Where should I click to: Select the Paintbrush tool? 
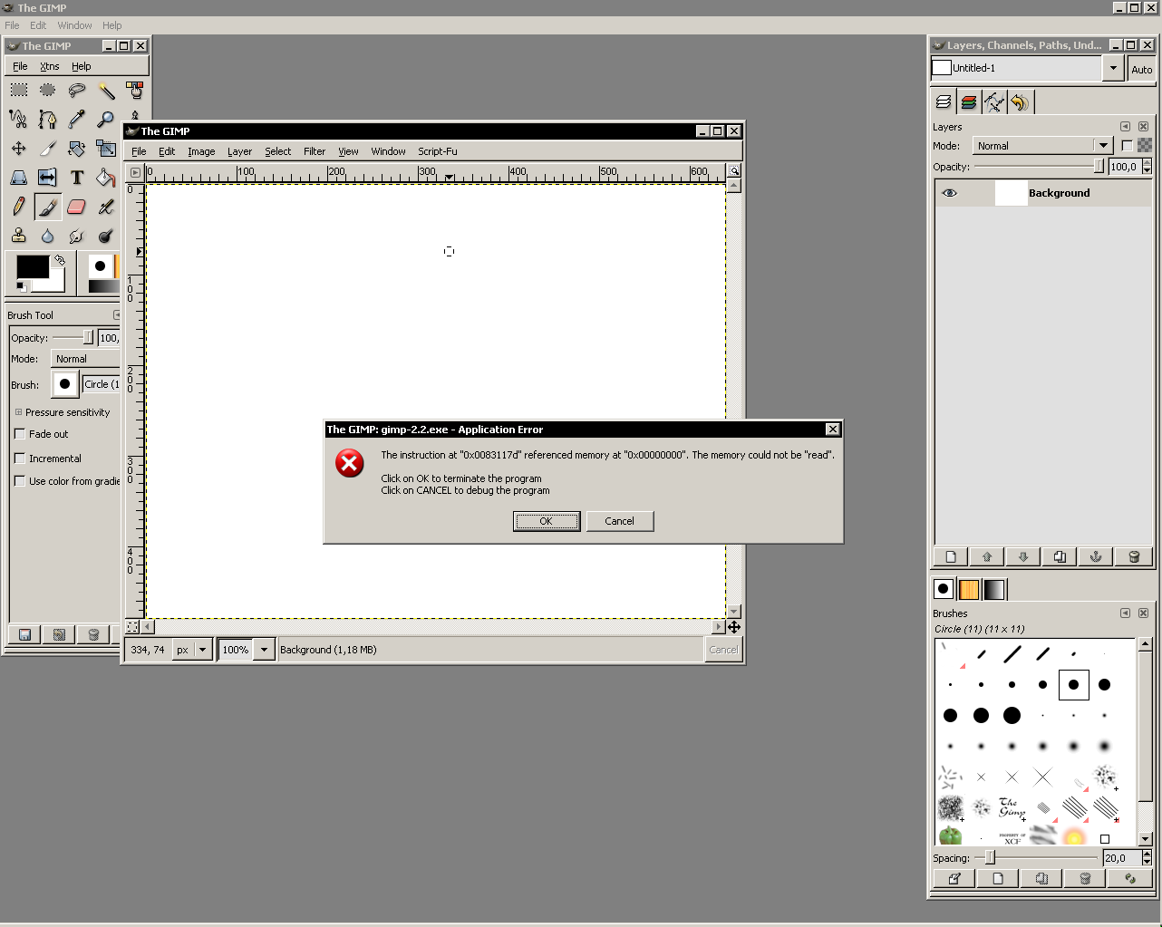pos(48,207)
